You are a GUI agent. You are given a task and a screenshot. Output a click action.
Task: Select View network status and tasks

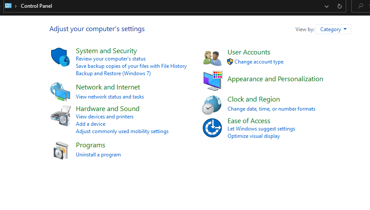tap(110, 96)
